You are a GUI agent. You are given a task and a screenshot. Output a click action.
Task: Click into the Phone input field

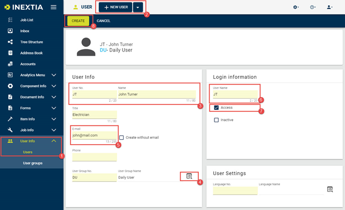[x=95, y=157]
